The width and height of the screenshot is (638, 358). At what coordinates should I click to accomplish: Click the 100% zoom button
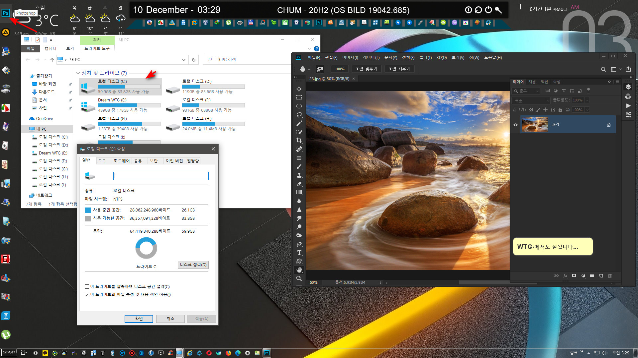340,69
